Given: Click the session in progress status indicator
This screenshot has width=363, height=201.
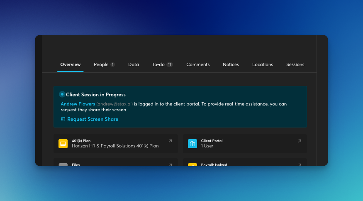Looking at the screenshot, I should (62, 94).
